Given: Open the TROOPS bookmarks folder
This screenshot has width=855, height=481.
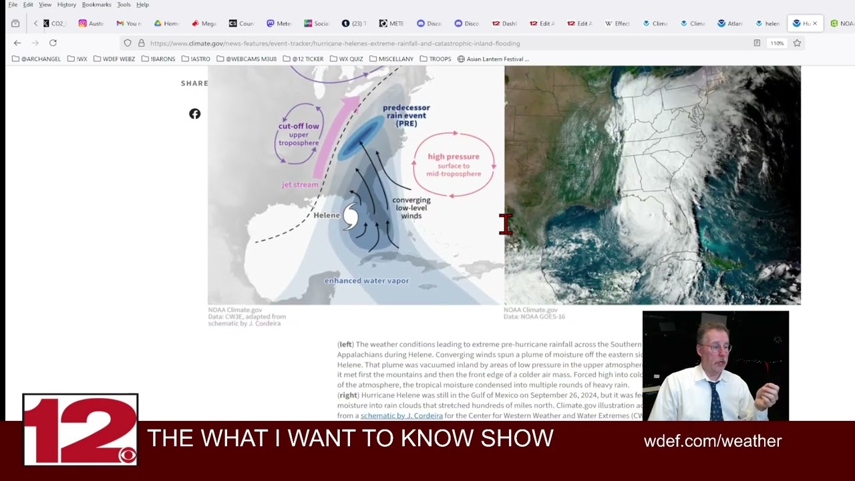Looking at the screenshot, I should [436, 59].
